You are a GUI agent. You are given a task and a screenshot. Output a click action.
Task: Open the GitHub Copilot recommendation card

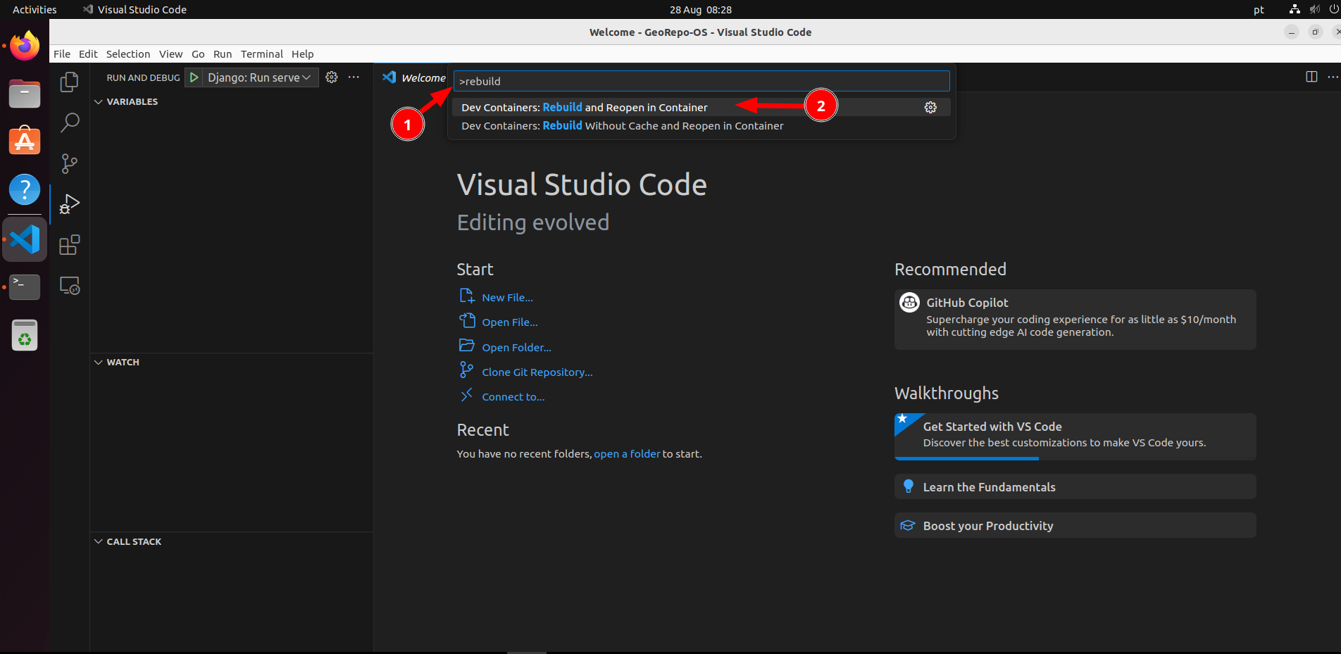[x=1075, y=320]
